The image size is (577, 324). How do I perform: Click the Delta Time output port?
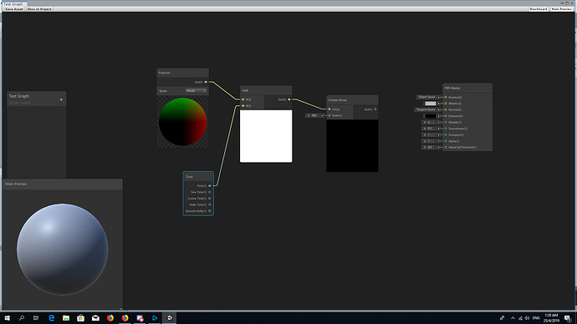[210, 205]
